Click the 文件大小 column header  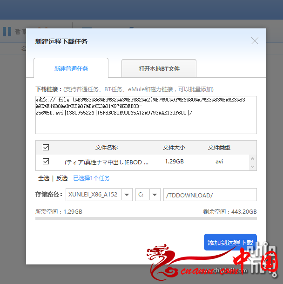174,148
